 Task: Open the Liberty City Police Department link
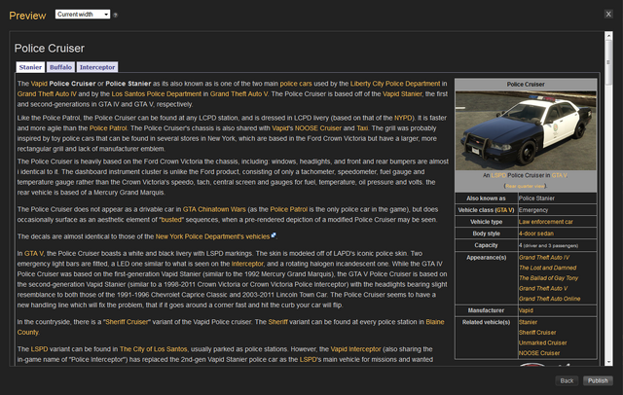pos(395,84)
